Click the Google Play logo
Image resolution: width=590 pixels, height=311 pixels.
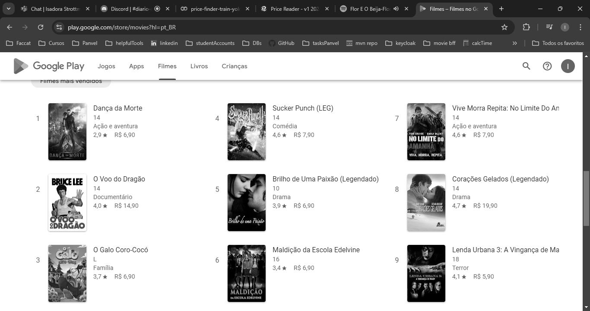49,66
